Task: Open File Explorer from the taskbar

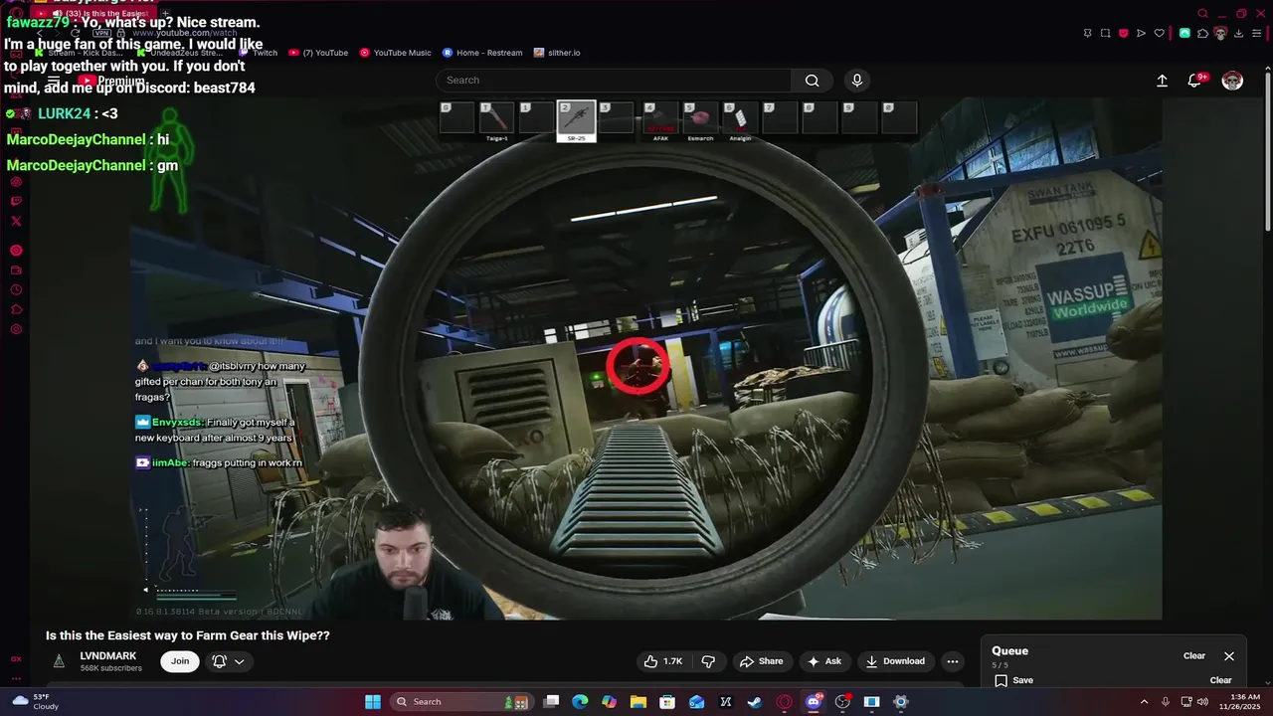Action: pos(638,702)
